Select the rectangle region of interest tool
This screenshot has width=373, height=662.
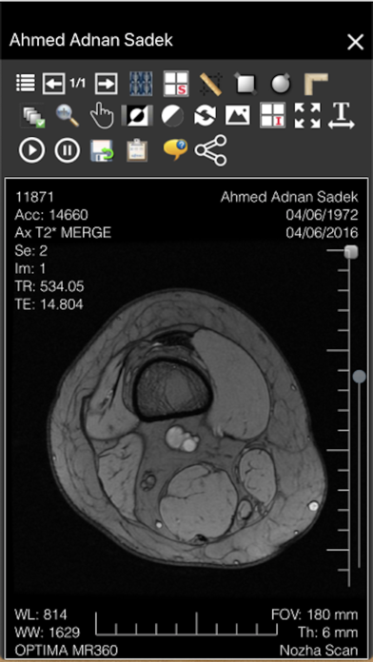[x=245, y=83]
